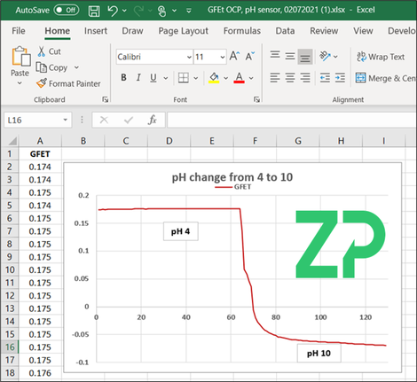Click the Increase Indent icon
This screenshot has width=417, height=382.
(x=340, y=78)
